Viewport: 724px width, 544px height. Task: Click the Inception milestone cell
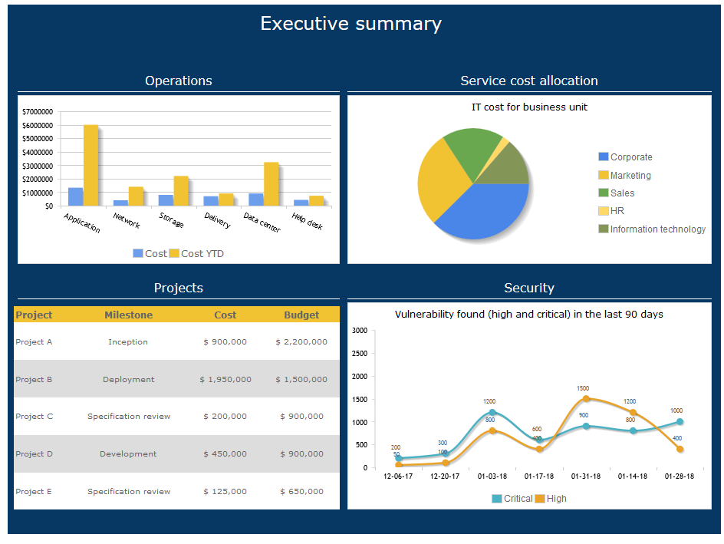click(128, 341)
